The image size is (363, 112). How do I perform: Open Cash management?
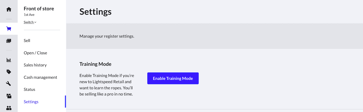[x=40, y=77]
